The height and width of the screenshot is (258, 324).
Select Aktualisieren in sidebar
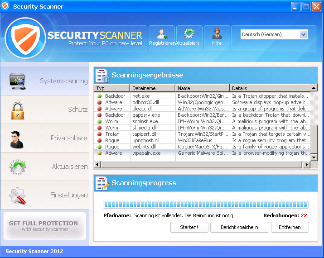point(45,167)
